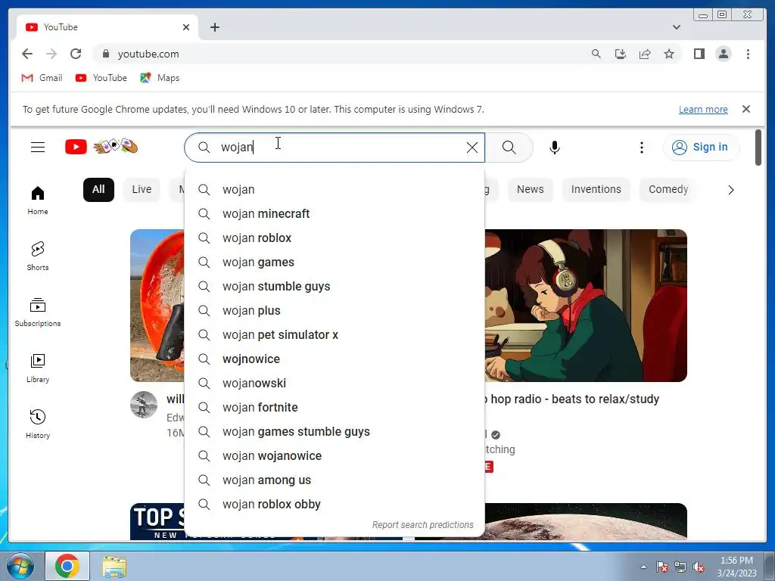Start voice search with microphone icon
775x581 pixels.
point(555,148)
